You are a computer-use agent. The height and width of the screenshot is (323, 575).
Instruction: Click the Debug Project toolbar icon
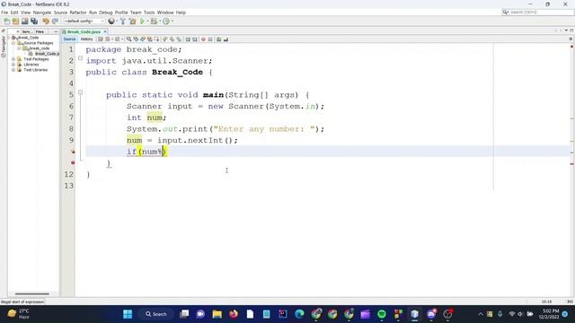(154, 22)
